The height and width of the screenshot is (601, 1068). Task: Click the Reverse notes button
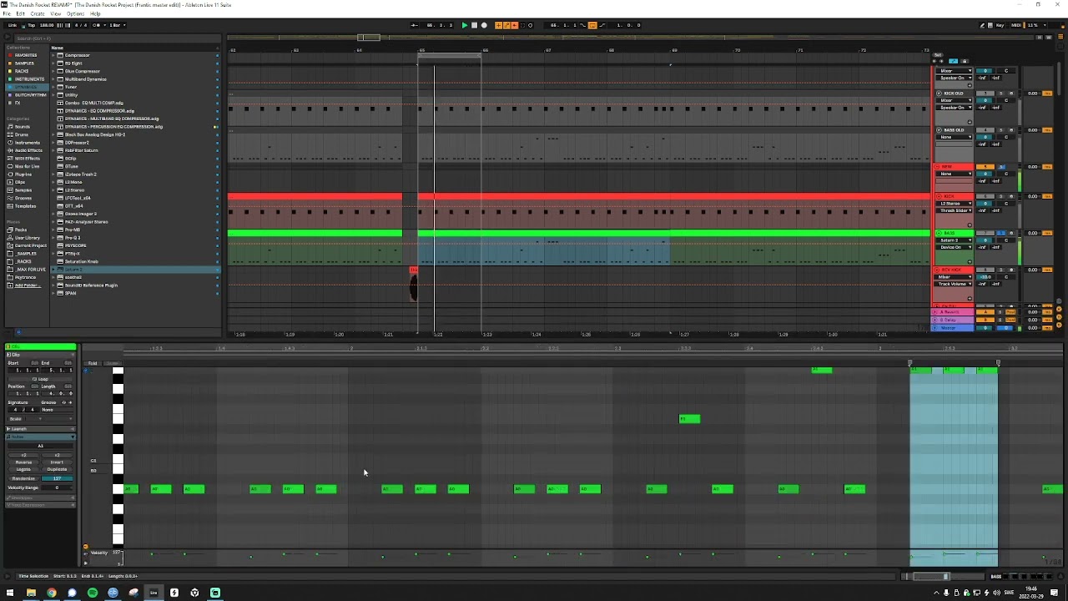(x=23, y=462)
